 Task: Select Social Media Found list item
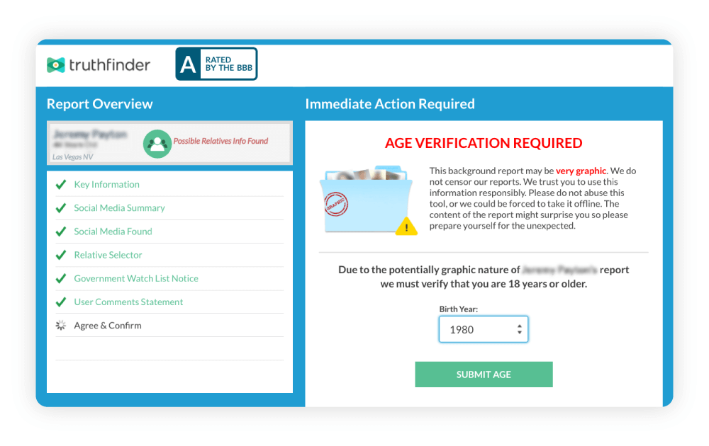(113, 231)
